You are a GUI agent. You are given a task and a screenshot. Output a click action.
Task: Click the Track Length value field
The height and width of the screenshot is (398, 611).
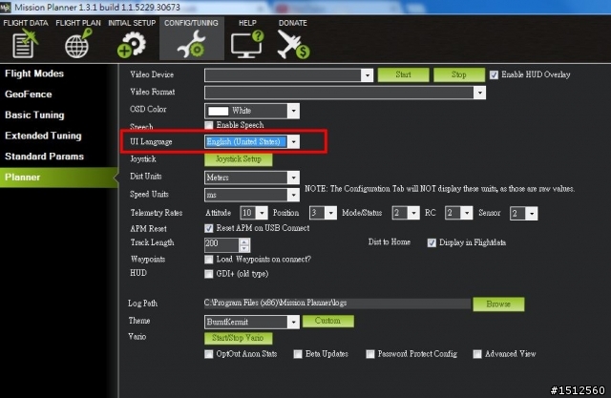pos(221,244)
